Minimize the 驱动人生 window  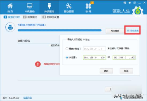pos(140,3)
